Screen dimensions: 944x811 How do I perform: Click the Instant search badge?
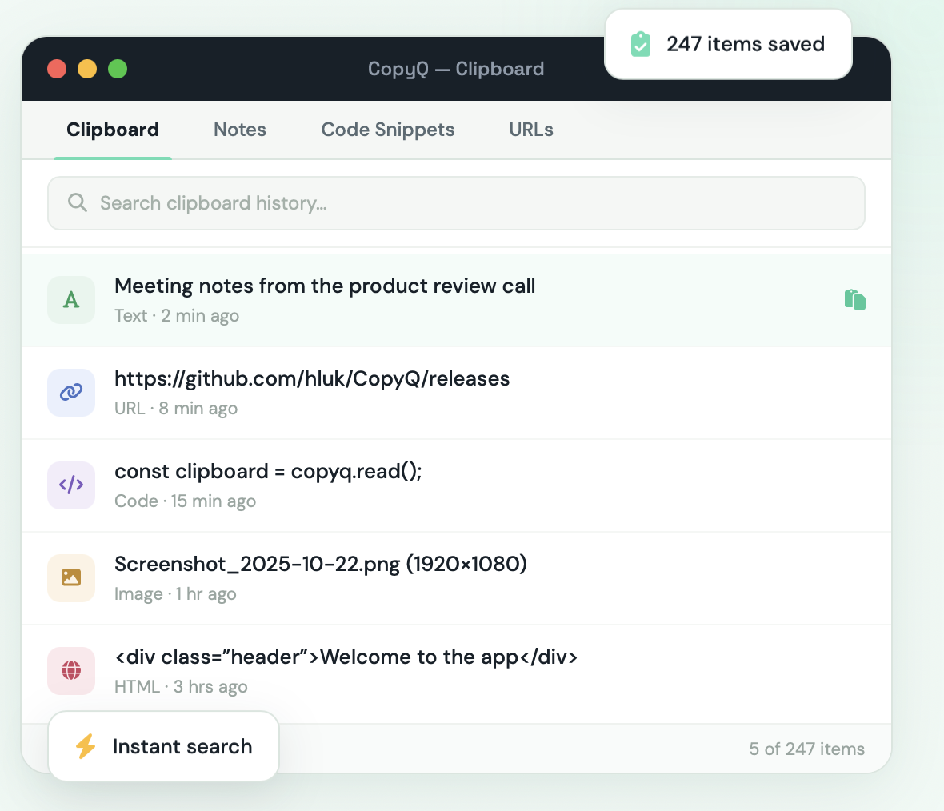click(x=163, y=746)
